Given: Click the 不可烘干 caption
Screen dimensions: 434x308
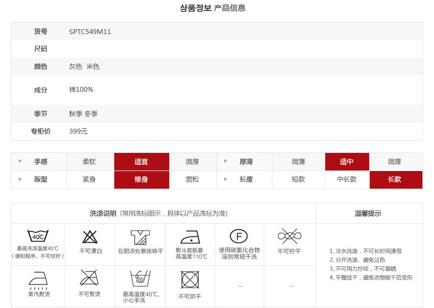Looking at the screenshot, I should (x=190, y=297).
